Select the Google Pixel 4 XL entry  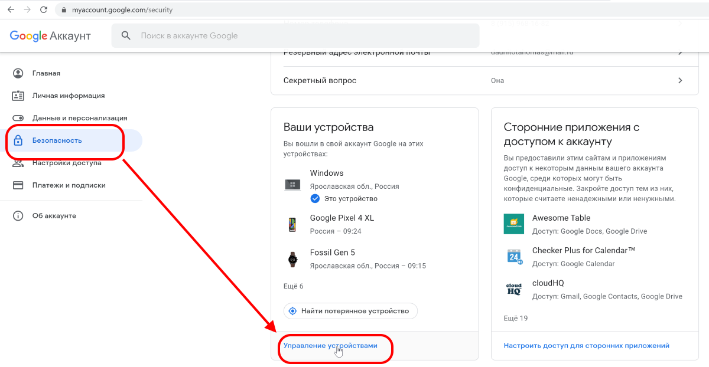[x=375, y=225]
